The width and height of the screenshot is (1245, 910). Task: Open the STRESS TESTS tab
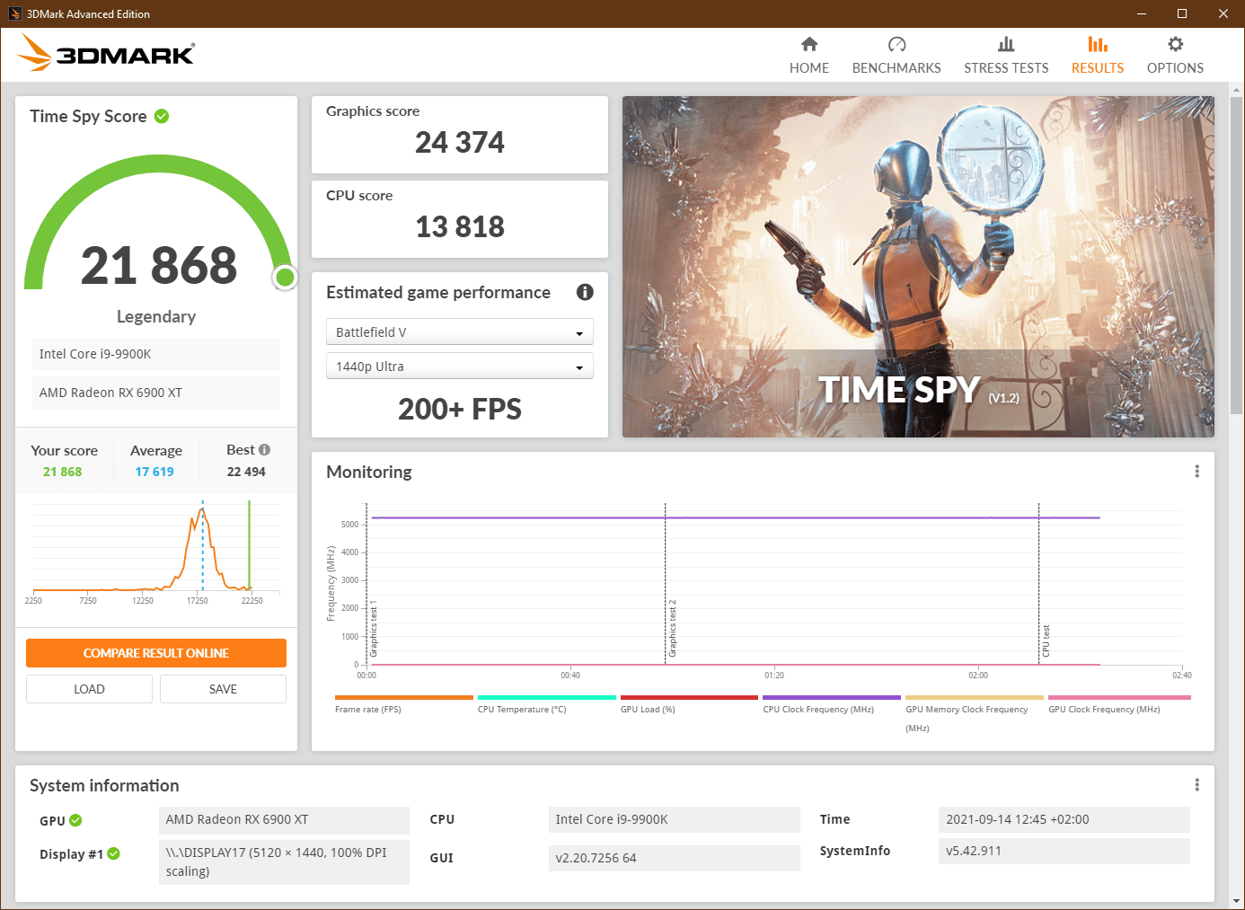[1006, 55]
